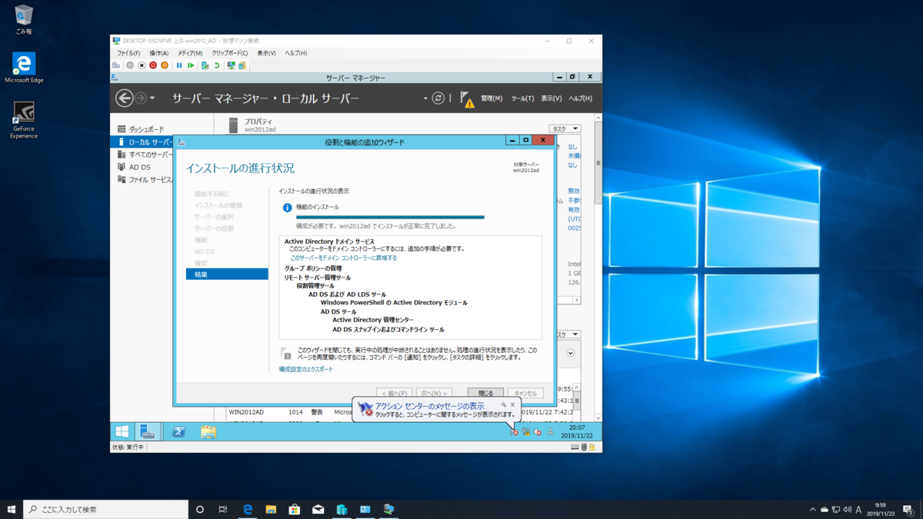923x519 pixels.
Task: Click the green VM reset/start icon
Action: point(191,65)
